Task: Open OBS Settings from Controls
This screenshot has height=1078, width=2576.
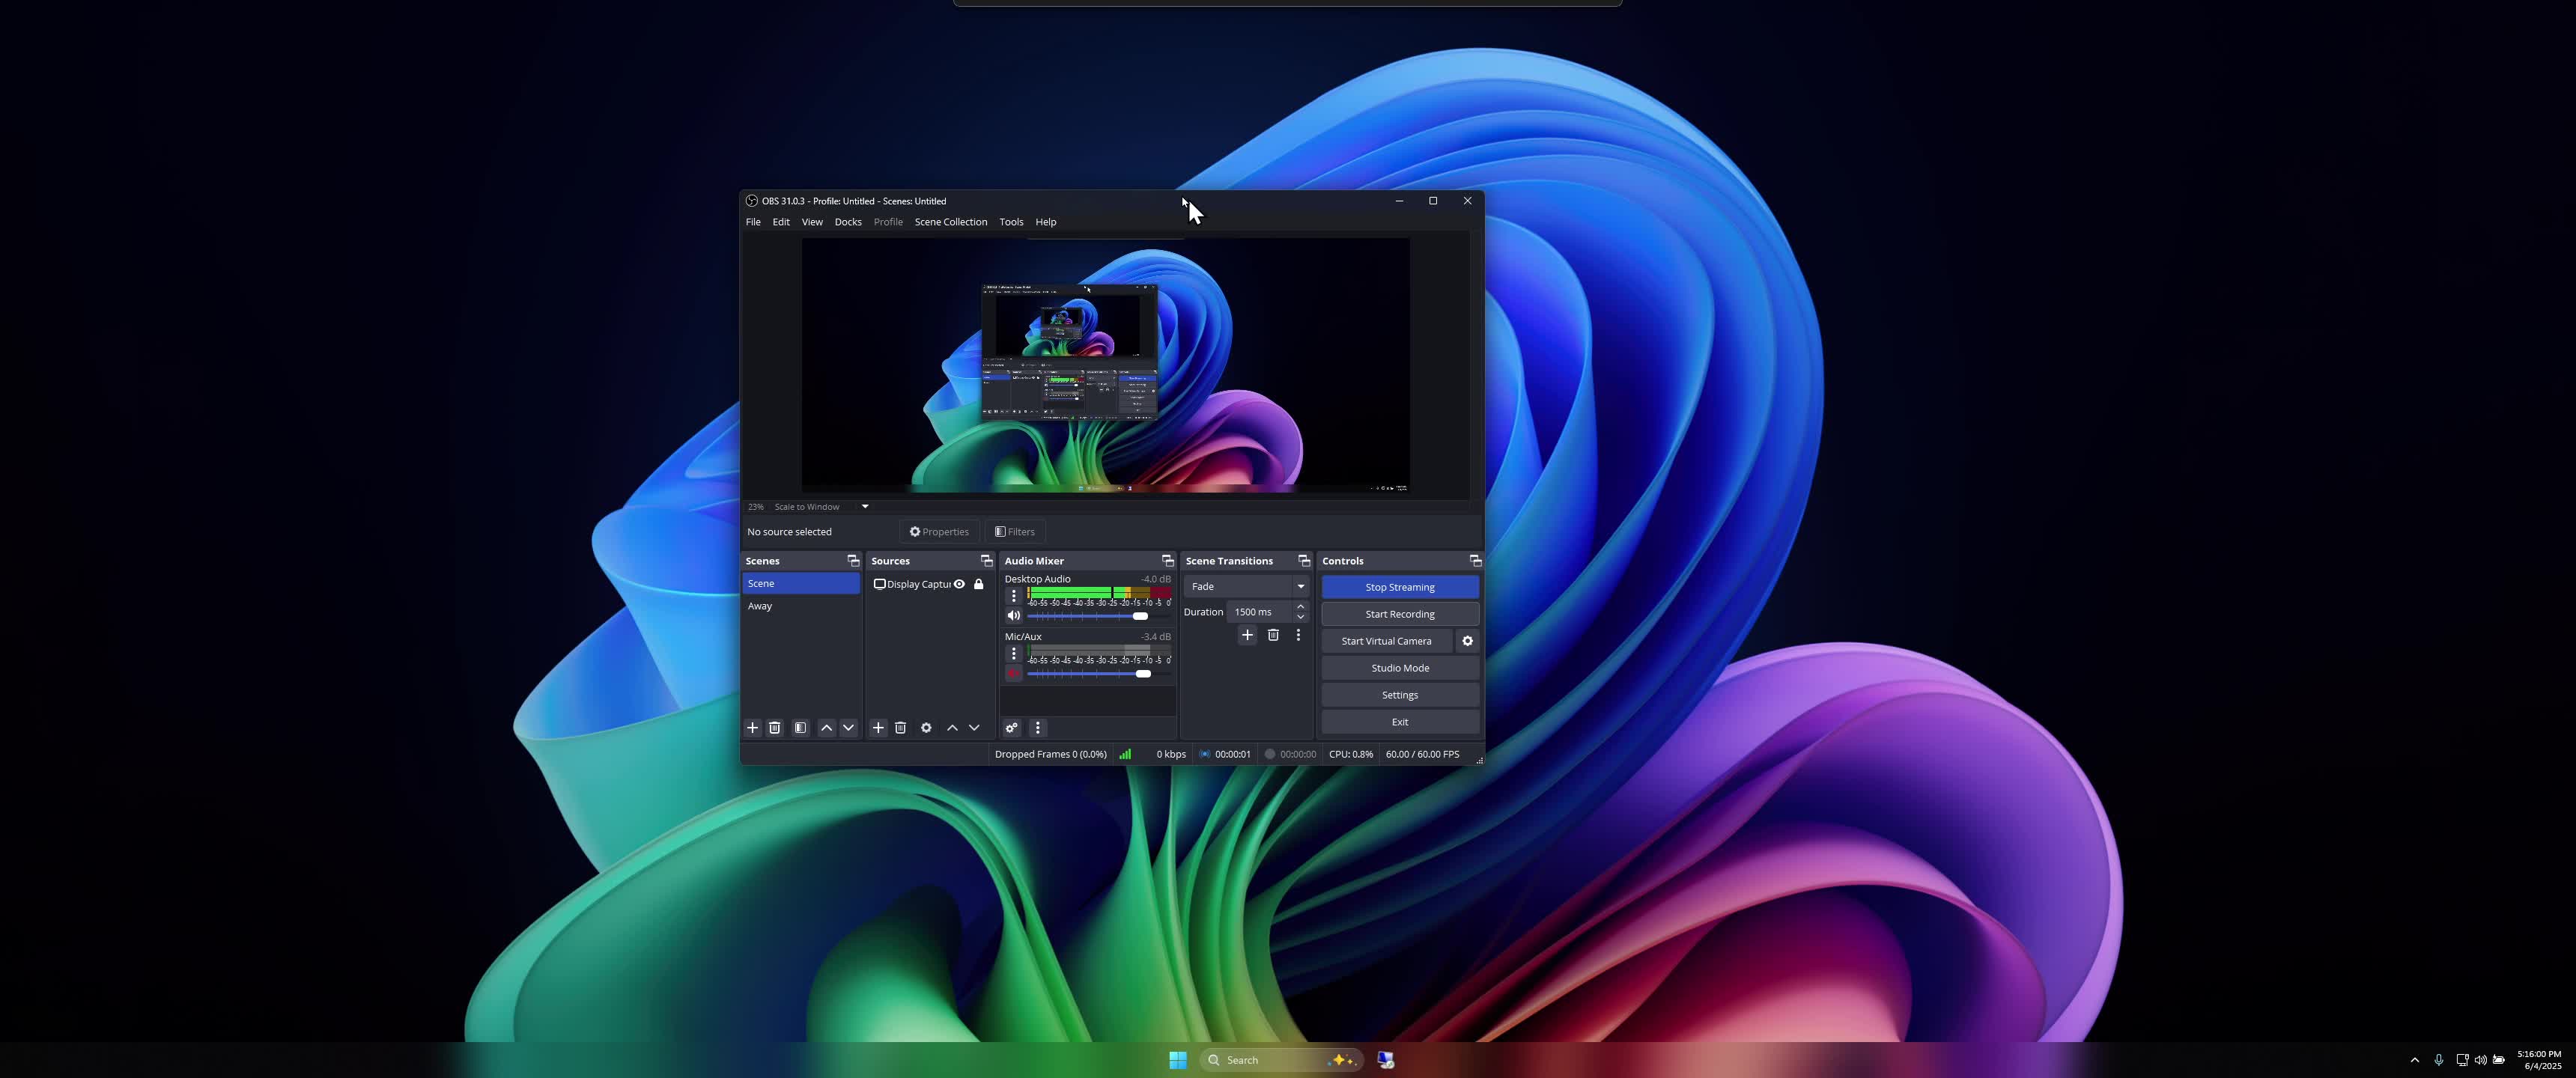Action: [1400, 695]
